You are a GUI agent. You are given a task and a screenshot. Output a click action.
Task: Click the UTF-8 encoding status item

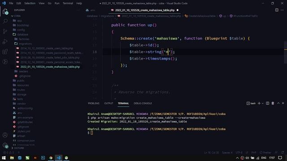(239, 153)
